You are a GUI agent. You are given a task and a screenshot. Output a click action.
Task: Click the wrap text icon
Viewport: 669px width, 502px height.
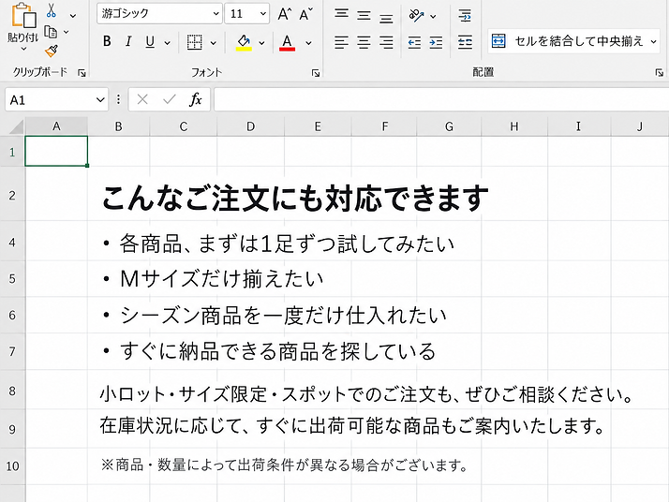tap(465, 16)
